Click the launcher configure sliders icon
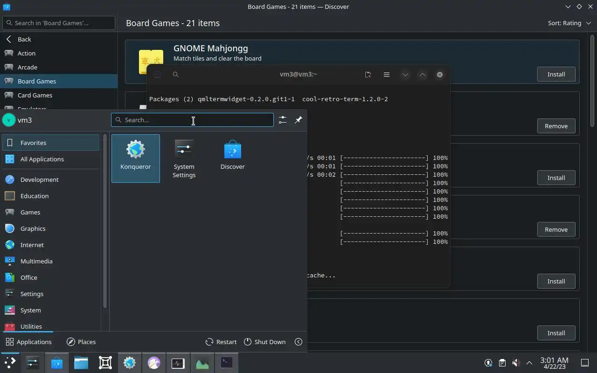 coord(283,120)
